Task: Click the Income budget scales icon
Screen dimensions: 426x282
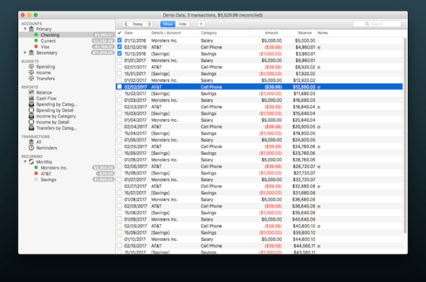Action: tap(31, 72)
